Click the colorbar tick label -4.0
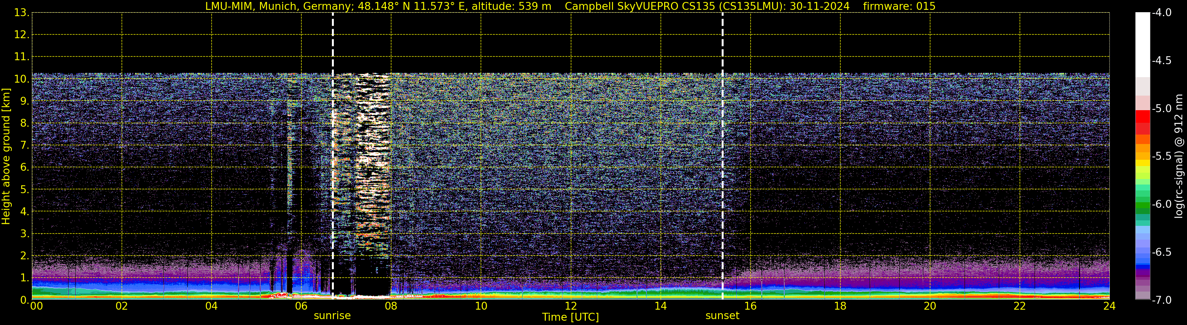 1161,13
